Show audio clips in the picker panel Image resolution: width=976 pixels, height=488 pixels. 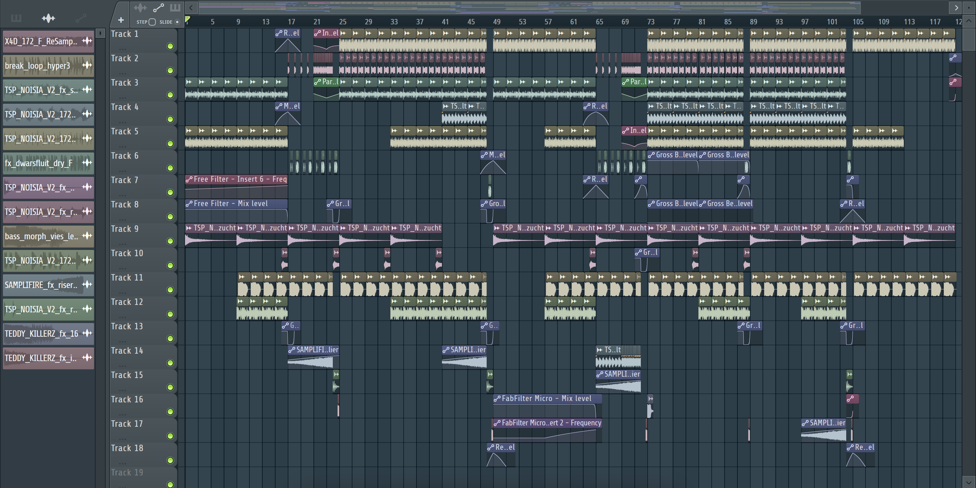(48, 18)
